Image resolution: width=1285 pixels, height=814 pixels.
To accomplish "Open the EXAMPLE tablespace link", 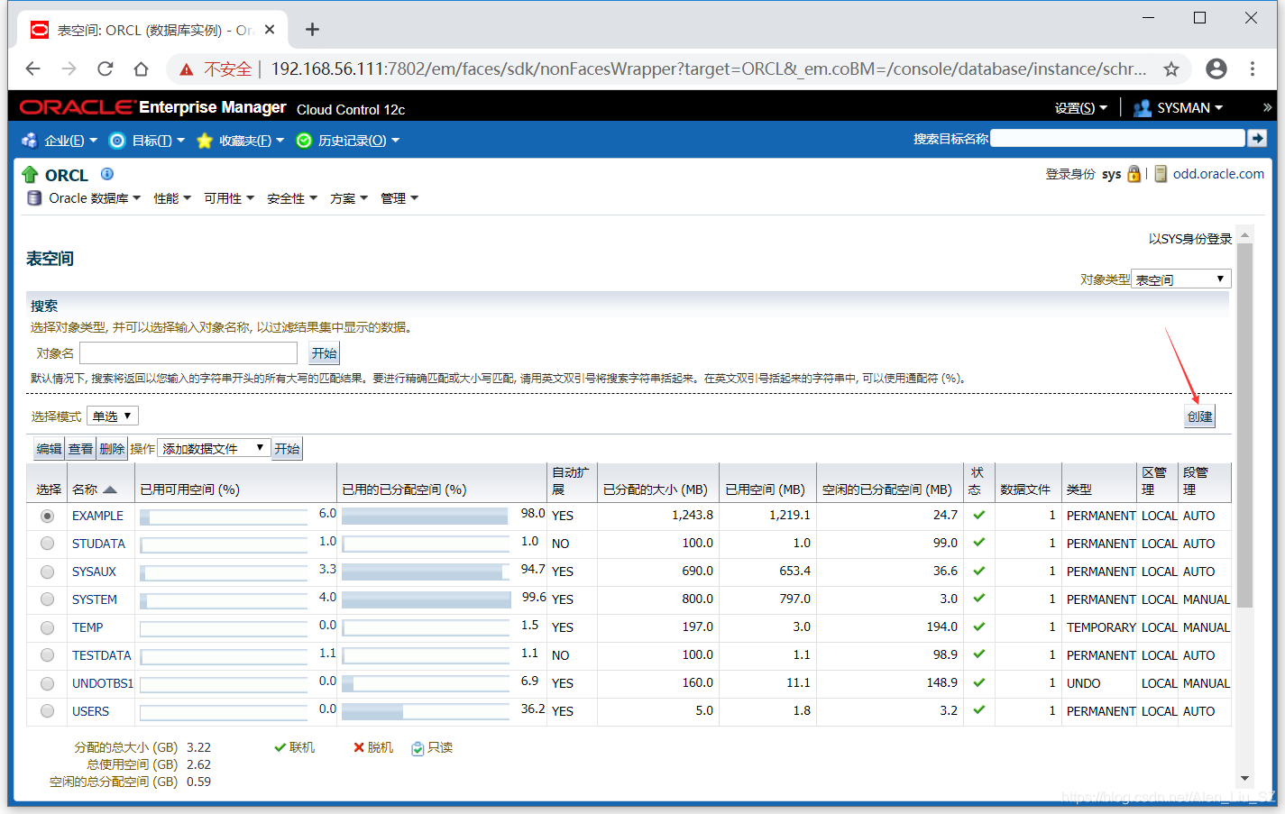I will click(x=97, y=516).
